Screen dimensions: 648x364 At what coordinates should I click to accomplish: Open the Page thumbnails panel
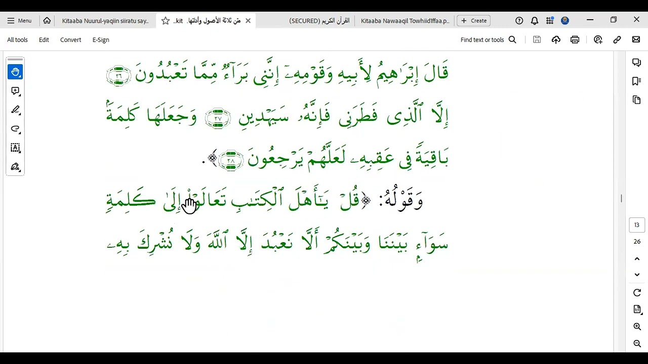point(637,100)
